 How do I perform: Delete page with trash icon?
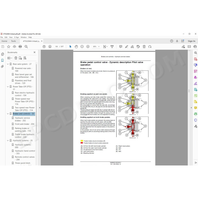(144, 47)
